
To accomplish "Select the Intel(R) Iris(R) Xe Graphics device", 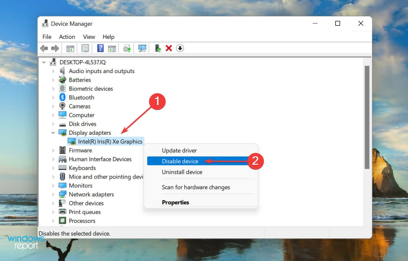I will point(110,141).
